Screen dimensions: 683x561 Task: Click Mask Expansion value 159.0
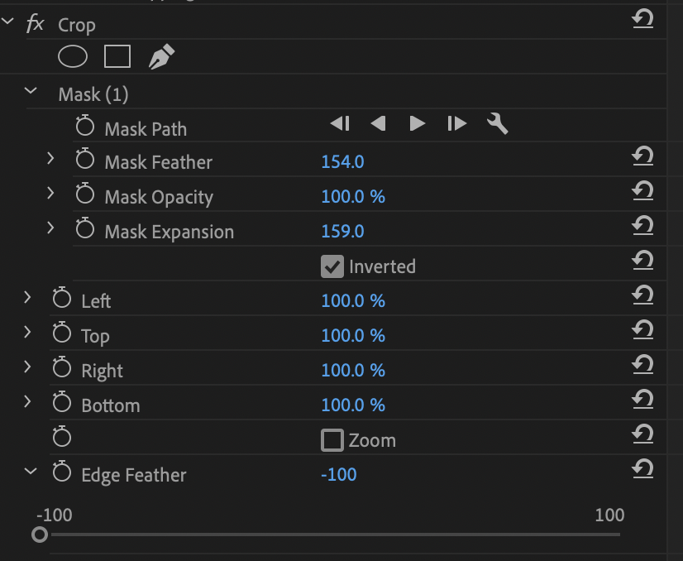[343, 231]
